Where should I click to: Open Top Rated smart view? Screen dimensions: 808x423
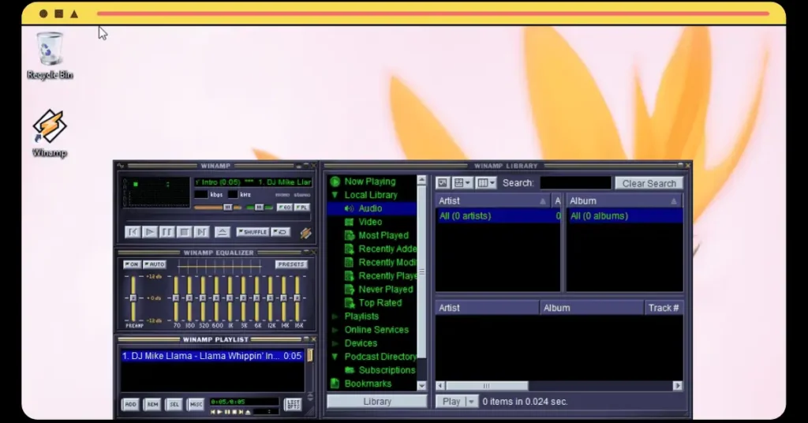click(380, 302)
